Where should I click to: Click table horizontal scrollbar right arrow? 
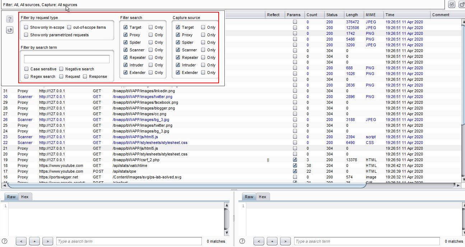[458, 186]
